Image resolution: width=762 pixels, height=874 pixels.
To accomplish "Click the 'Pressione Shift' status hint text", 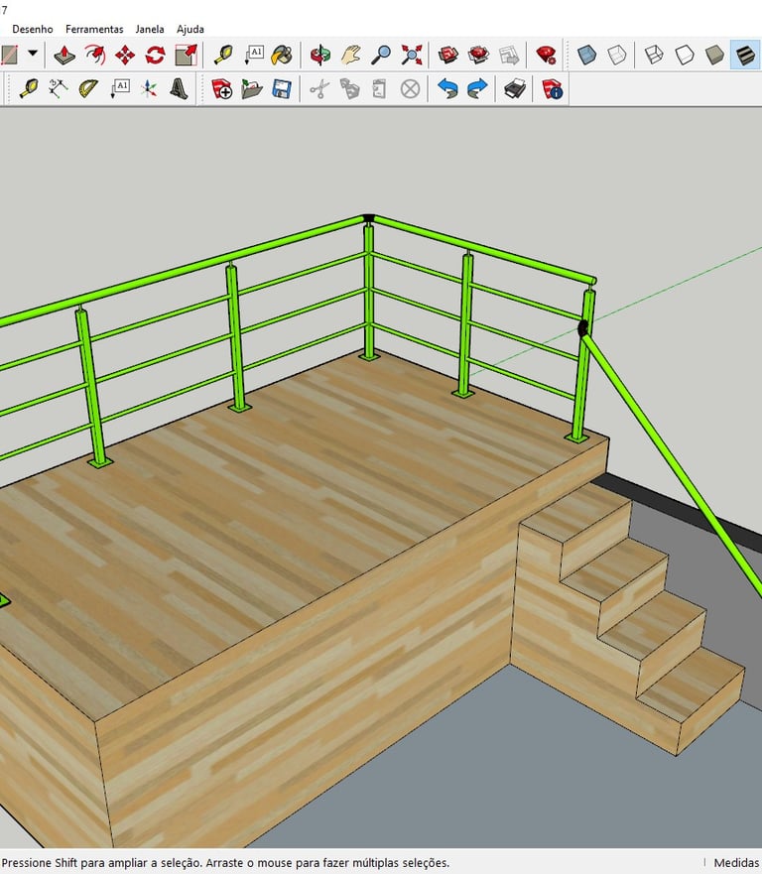I will 225,863.
